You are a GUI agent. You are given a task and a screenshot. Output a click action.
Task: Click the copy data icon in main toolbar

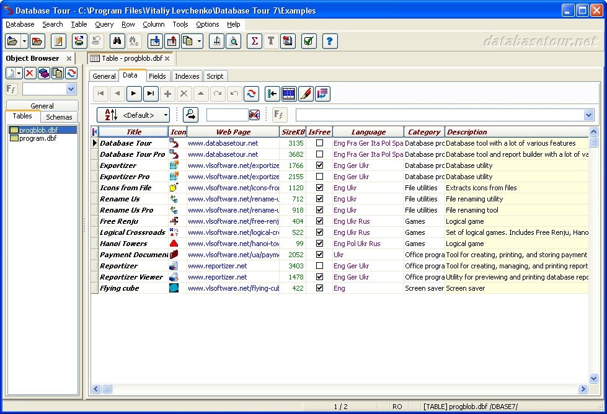188,41
